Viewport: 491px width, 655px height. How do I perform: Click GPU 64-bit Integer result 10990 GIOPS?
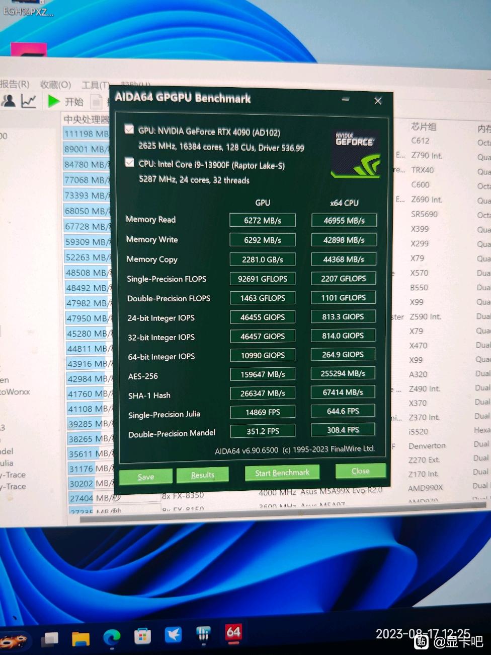[263, 355]
